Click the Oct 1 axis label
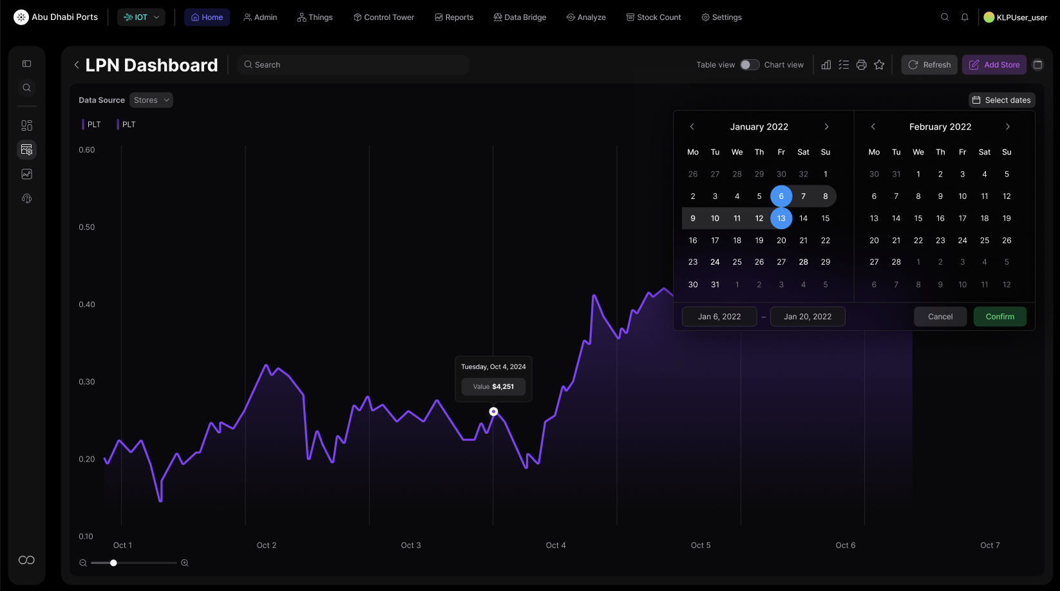Viewport: 1060px width, 591px height. 122,545
